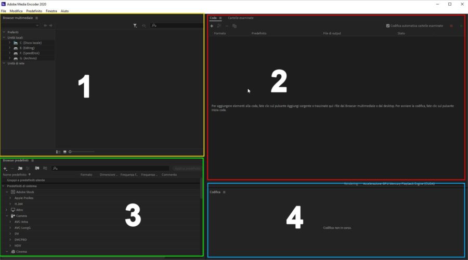Select the DVCPRO preset row
This screenshot has width=468, height=260.
101,240
